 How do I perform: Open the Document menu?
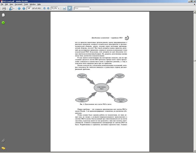[x=18, y=4]
